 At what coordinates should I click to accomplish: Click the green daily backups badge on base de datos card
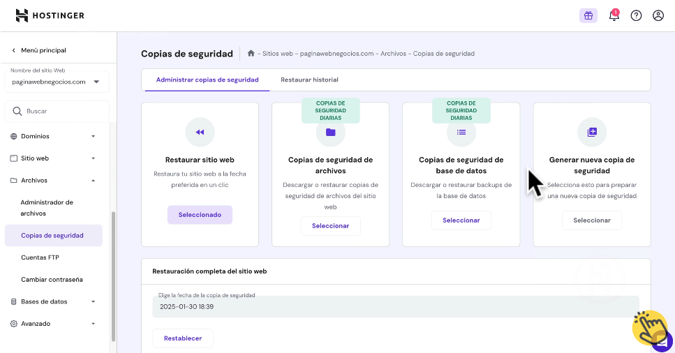(x=461, y=111)
